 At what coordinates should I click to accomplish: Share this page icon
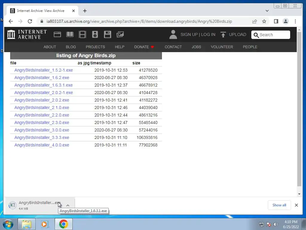tap(255, 21)
